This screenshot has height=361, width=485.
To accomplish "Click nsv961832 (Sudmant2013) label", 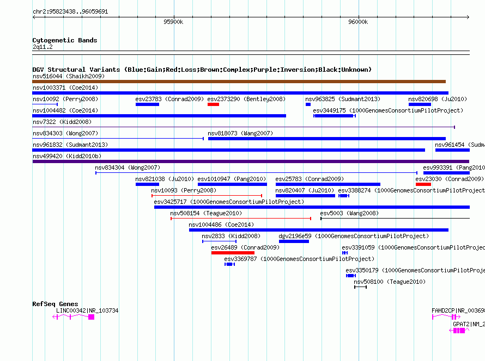I will pyautogui.click(x=70, y=145).
